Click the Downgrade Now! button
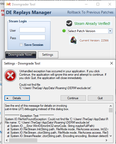Image resolution: width=116 pixels, height=144 pixels. [21, 55]
